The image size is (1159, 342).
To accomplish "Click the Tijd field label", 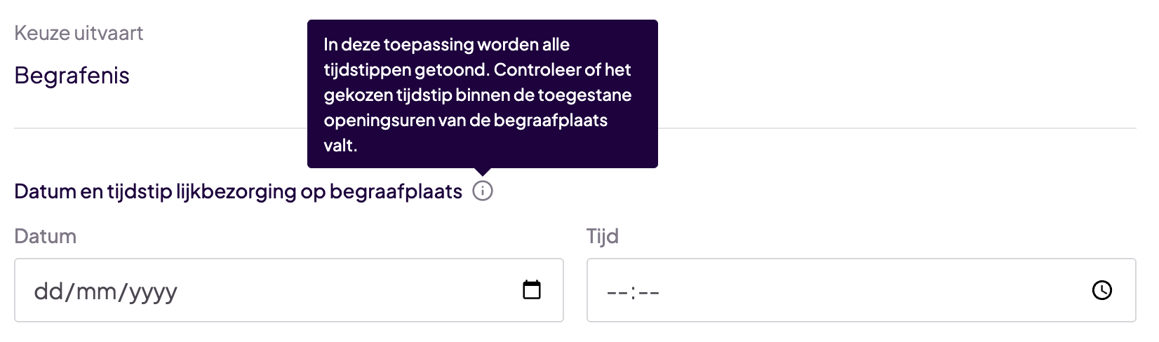I will [603, 236].
